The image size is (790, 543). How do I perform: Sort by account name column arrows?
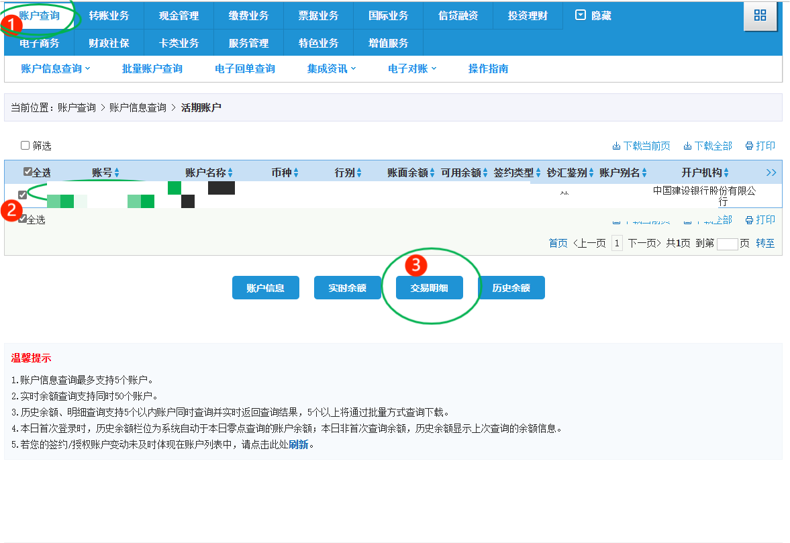point(230,173)
